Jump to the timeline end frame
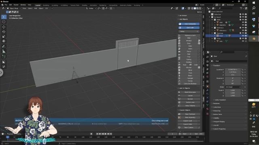The image size is (259, 145). [x=111, y=134]
